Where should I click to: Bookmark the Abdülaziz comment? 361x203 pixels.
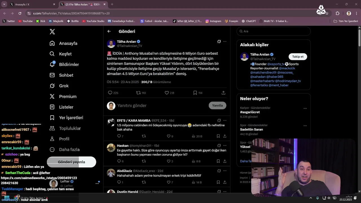pos(218,182)
